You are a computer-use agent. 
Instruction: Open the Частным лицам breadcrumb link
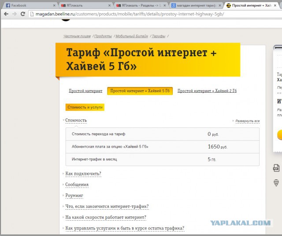pyautogui.click(x=77, y=36)
